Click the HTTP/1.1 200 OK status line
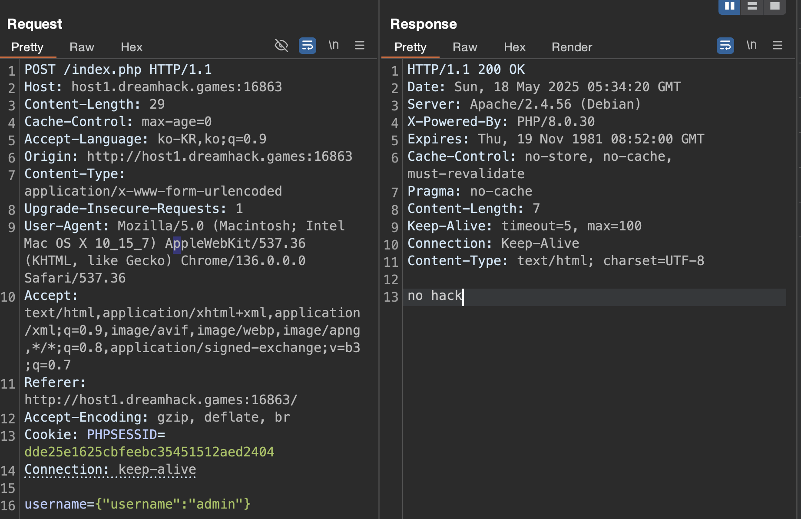Image resolution: width=801 pixels, height=519 pixels. click(466, 70)
